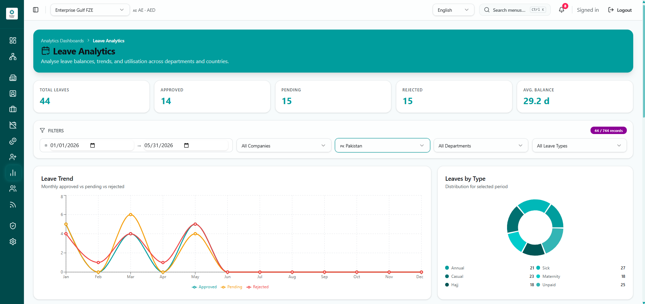Click the Pending peak point at Mar
The image size is (645, 304).
click(131, 214)
